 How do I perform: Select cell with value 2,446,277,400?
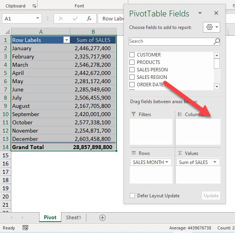click(93, 48)
